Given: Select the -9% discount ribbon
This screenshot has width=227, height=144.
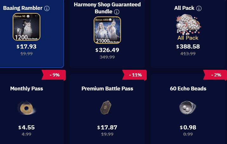Looking at the screenshot, I should click(54, 75).
